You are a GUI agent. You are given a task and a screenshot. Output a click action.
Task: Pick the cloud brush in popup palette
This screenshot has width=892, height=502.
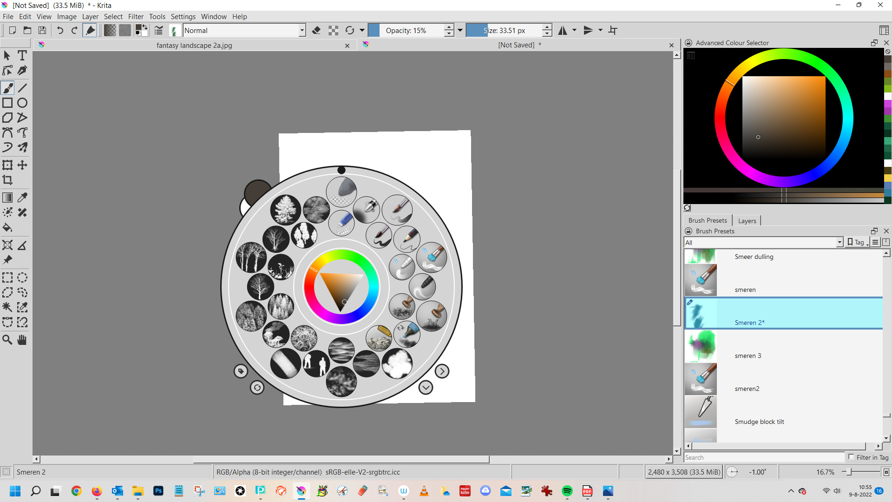pos(397,363)
